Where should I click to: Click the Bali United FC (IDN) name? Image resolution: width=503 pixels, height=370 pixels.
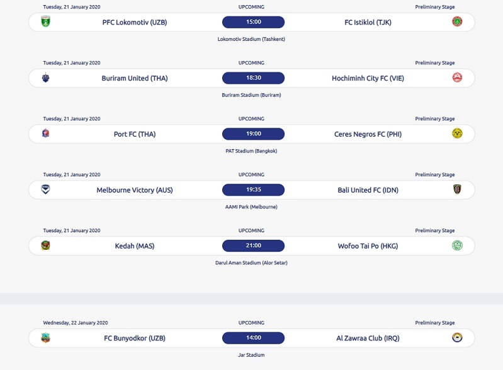[x=368, y=190]
